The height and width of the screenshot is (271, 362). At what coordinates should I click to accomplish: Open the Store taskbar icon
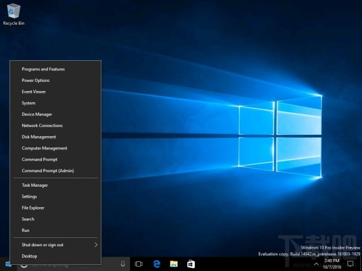pos(191,264)
